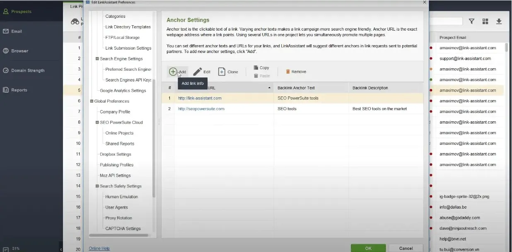Select Categories in the preferences tree
The width and height of the screenshot is (512, 252).
[x=115, y=16]
